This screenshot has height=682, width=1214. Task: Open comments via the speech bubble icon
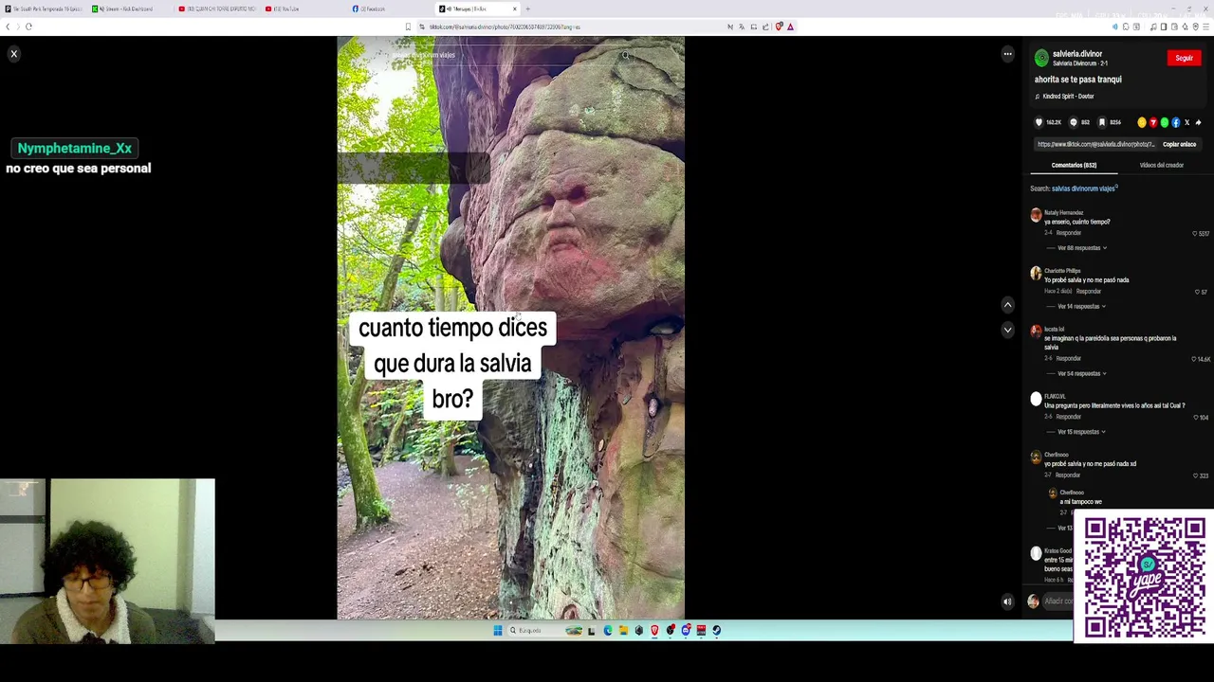tap(1074, 122)
